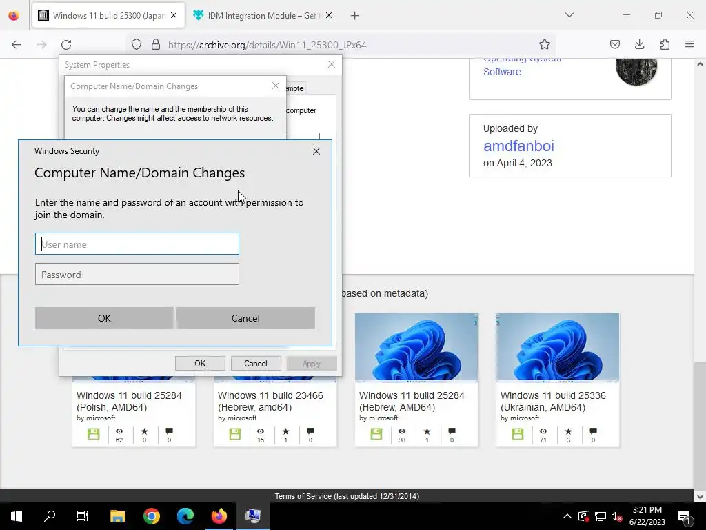Click reviews bubble on build 25284 Hebrew card
Screen dimensions: 706x530
452,431
